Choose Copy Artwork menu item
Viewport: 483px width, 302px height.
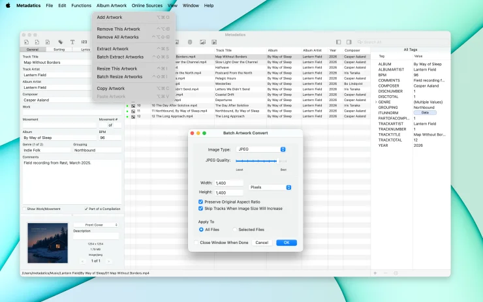point(133,88)
